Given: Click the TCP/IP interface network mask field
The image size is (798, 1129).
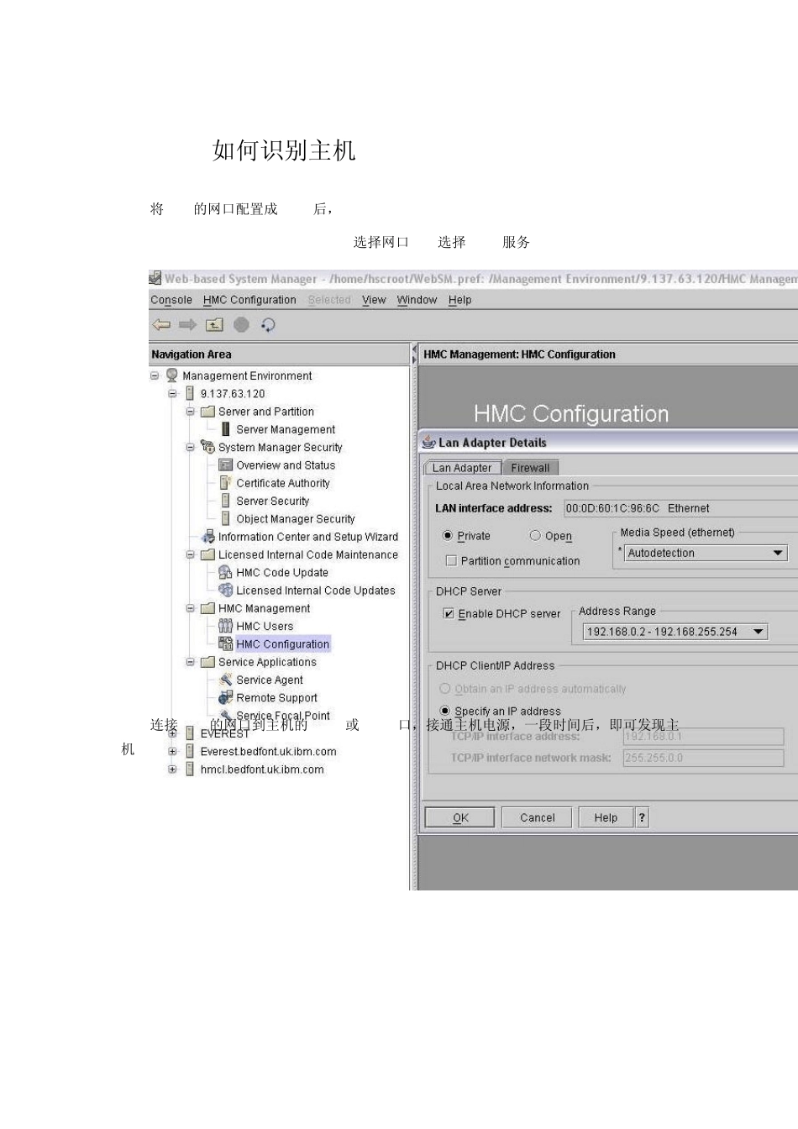Looking at the screenshot, I should (703, 758).
